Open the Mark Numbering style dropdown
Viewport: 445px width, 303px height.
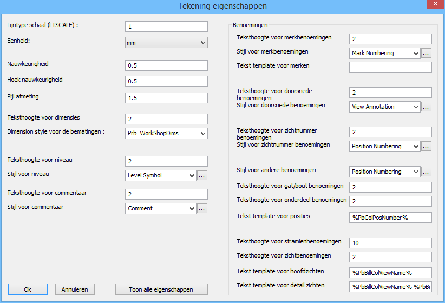(x=384, y=53)
